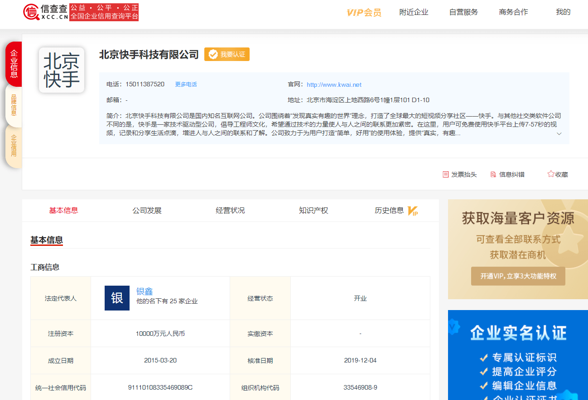Click the 发票抬头 invoice icon
This screenshot has height=400, width=588.
446,174
